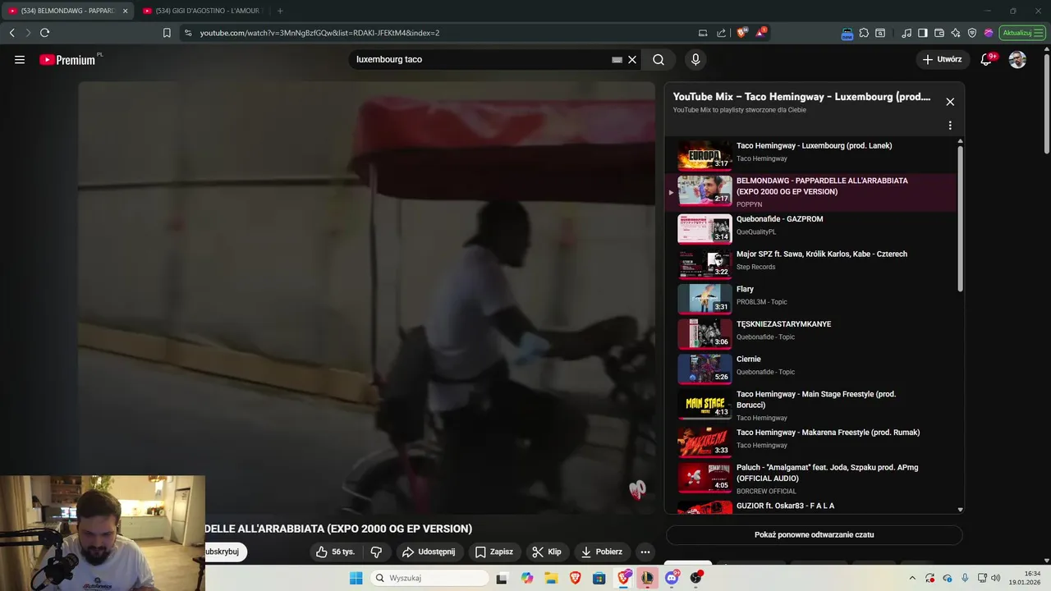The width and height of the screenshot is (1051, 591).
Task: Focus the YouTube search field with luxembourg taco
Action: point(480,60)
